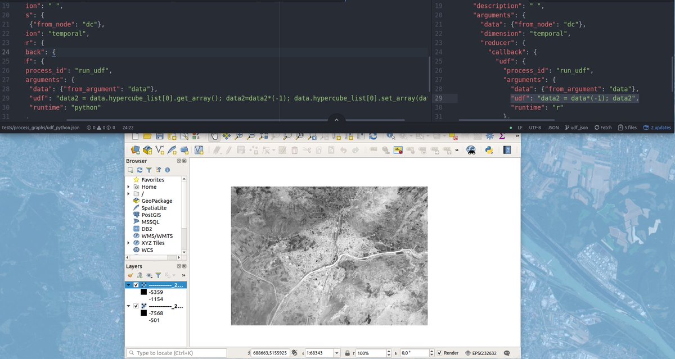Click the New GeoPackage Layer icon

point(147,149)
